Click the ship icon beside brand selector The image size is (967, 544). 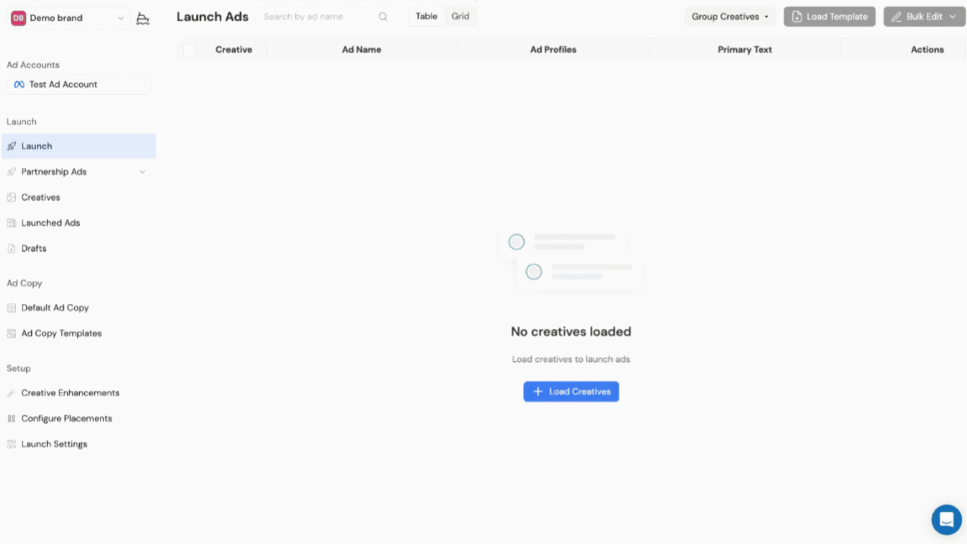pos(143,18)
